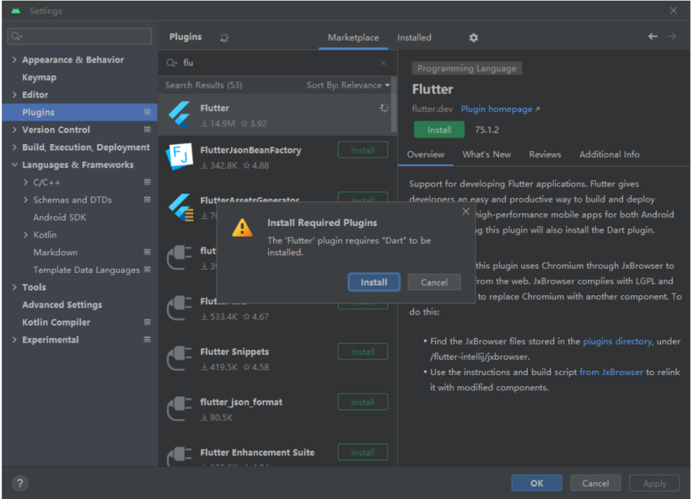Click the project-level marker beside Markdown
This screenshot has width=694, height=499.
tap(147, 253)
